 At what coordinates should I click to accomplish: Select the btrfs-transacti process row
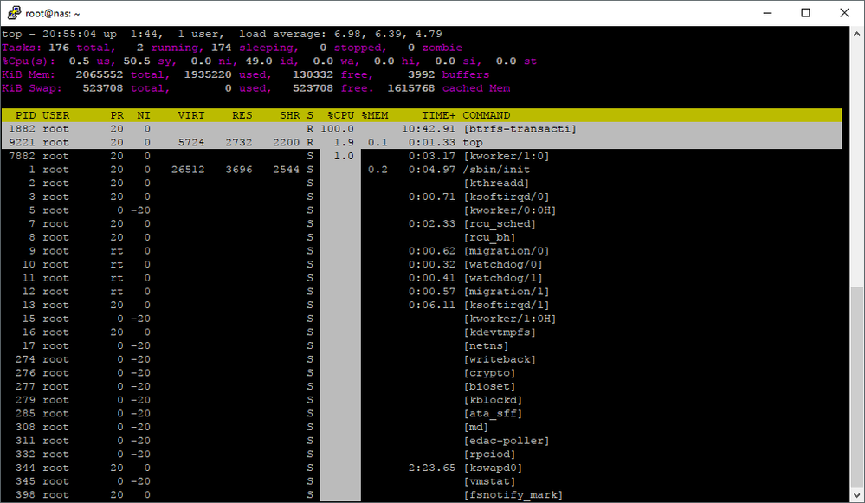(346, 128)
